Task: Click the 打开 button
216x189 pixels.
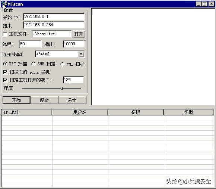Action: (x=79, y=34)
